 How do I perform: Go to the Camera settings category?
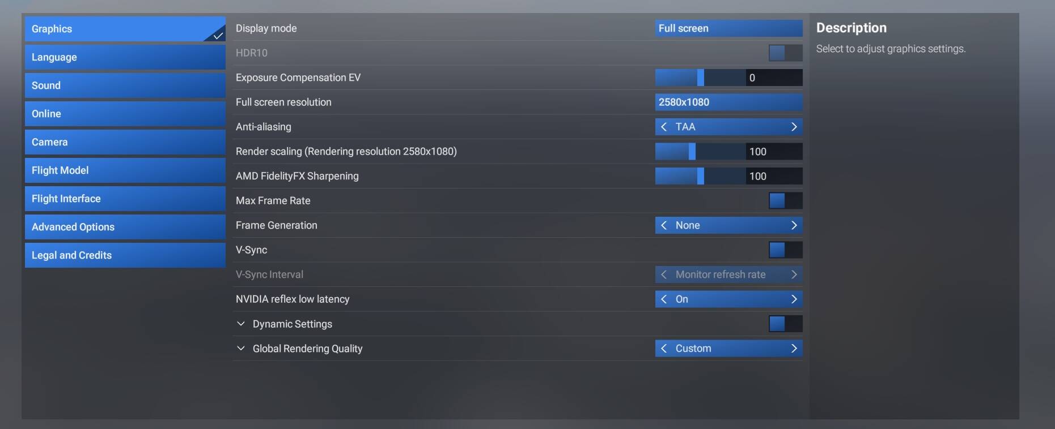[125, 142]
